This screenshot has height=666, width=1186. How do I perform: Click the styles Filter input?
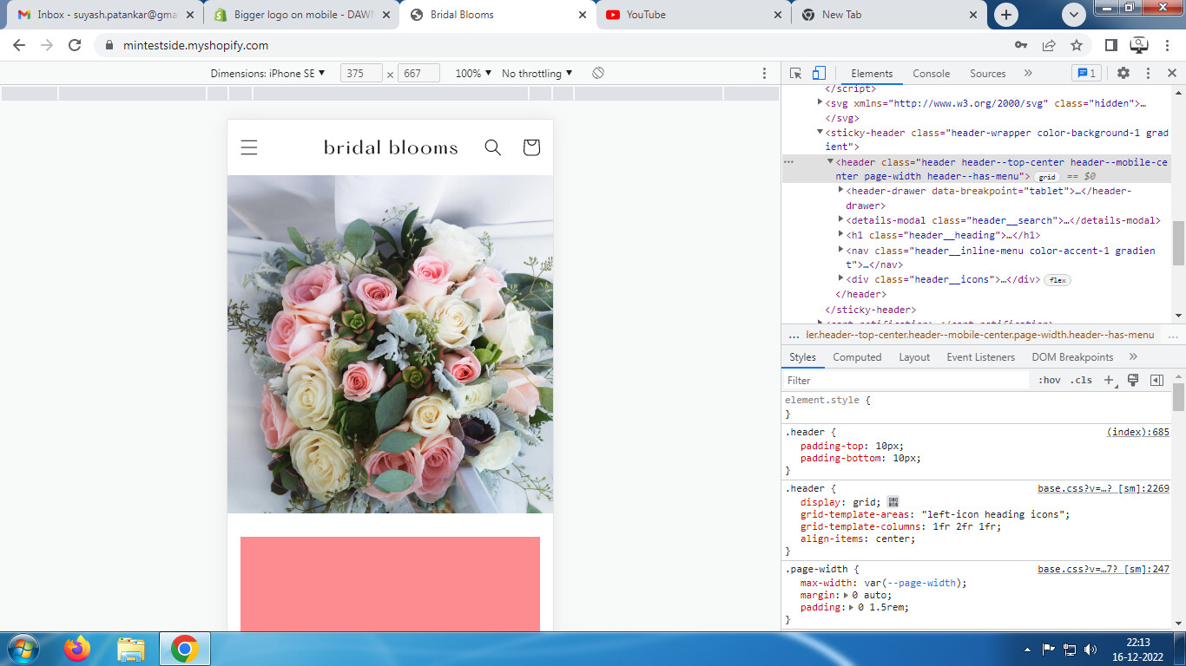pyautogui.click(x=906, y=381)
